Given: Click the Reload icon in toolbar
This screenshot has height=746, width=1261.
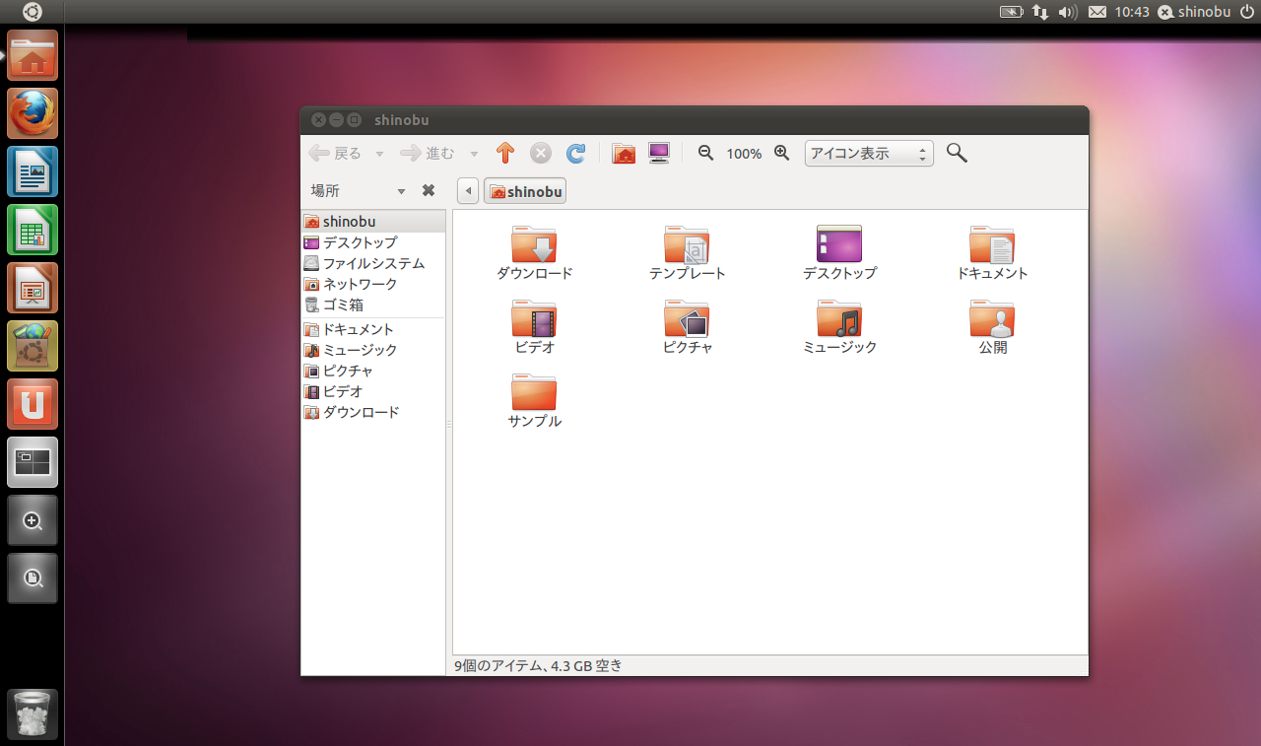Looking at the screenshot, I should pos(576,153).
